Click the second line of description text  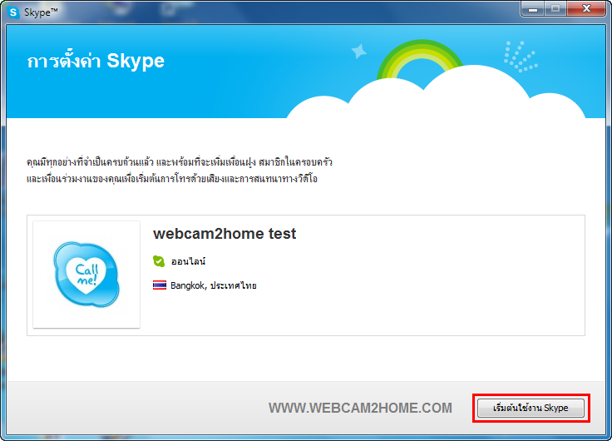171,179
